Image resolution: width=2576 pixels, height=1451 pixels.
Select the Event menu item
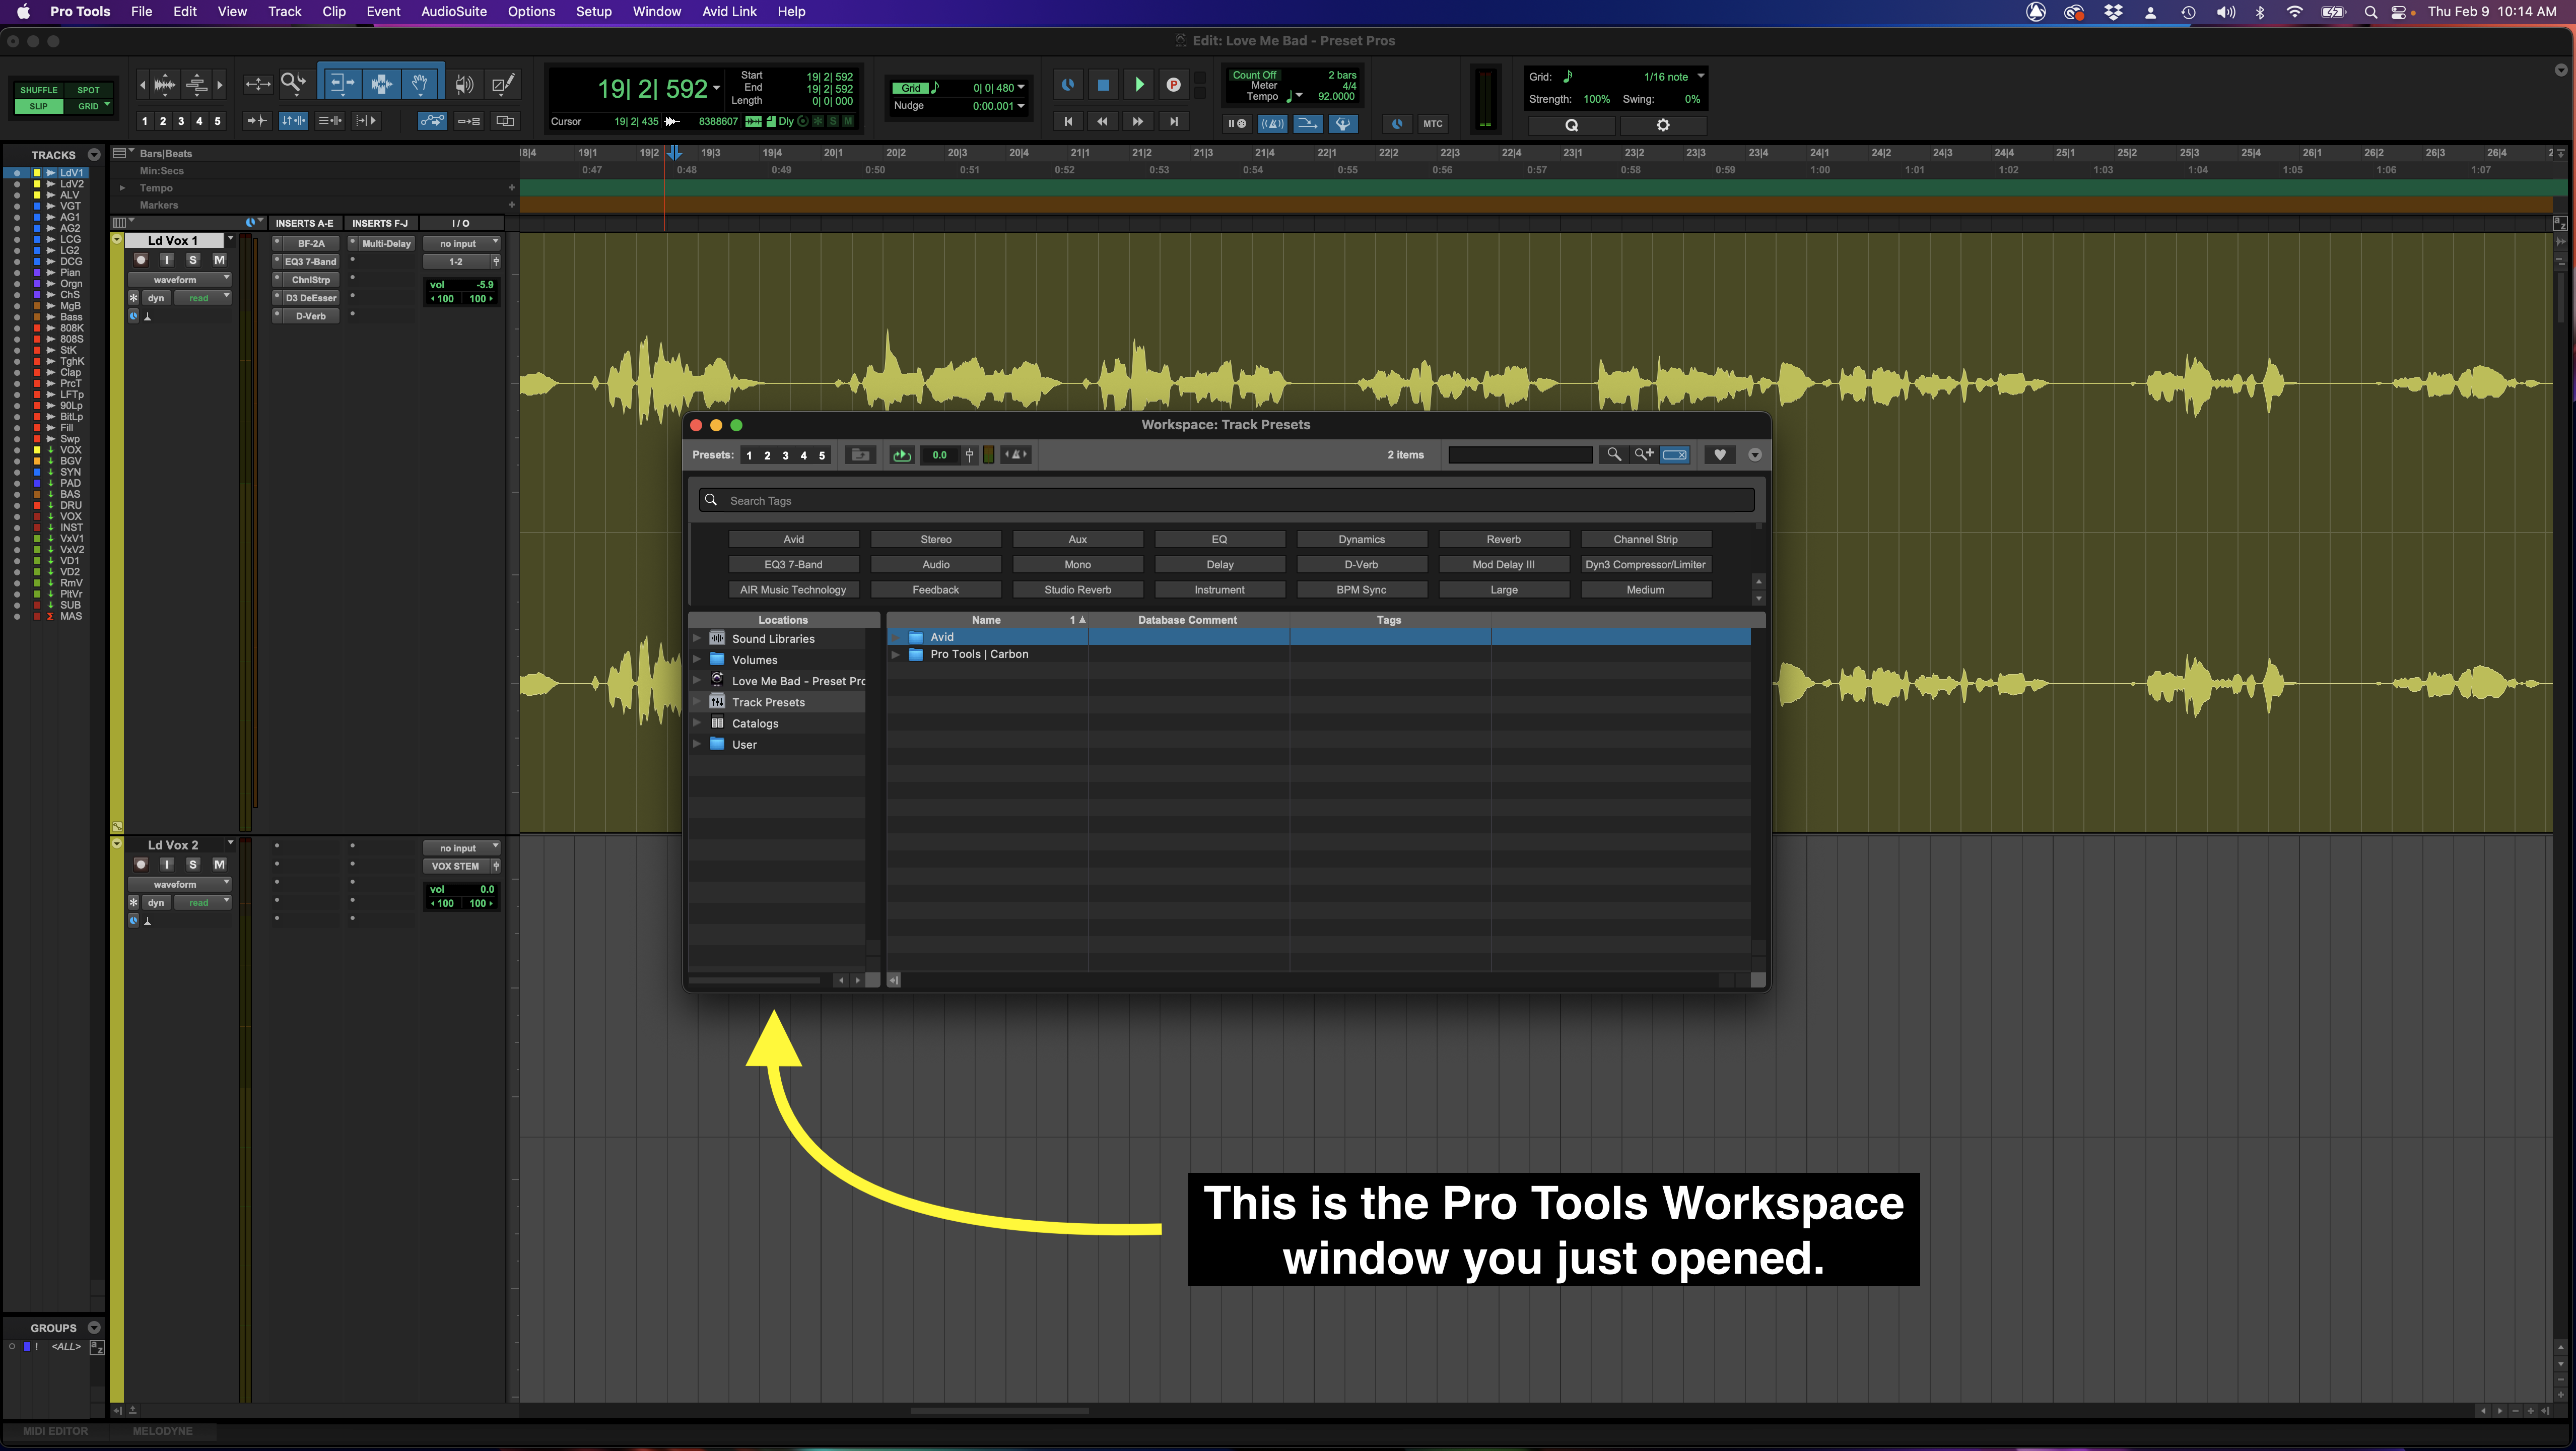[x=382, y=13]
